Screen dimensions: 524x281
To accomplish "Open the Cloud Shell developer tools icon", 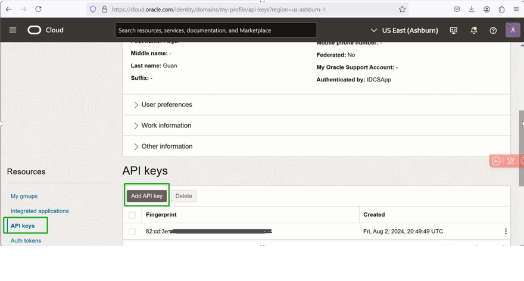I will (x=454, y=30).
